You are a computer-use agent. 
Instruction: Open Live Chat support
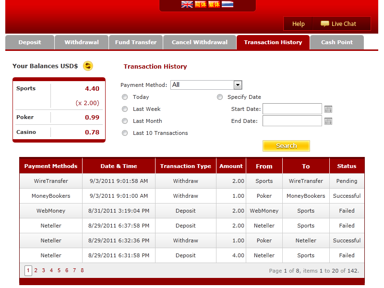coord(339,24)
